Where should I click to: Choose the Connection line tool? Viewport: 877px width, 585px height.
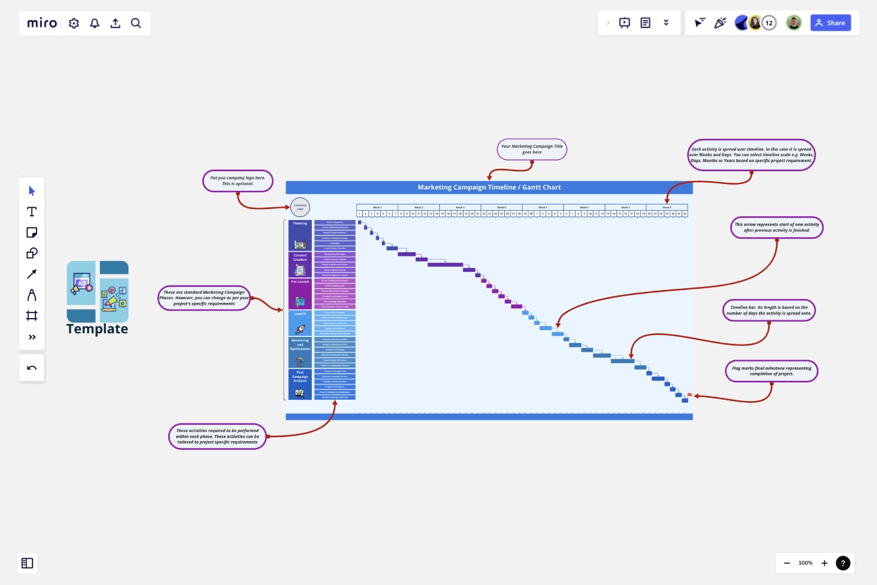point(32,274)
